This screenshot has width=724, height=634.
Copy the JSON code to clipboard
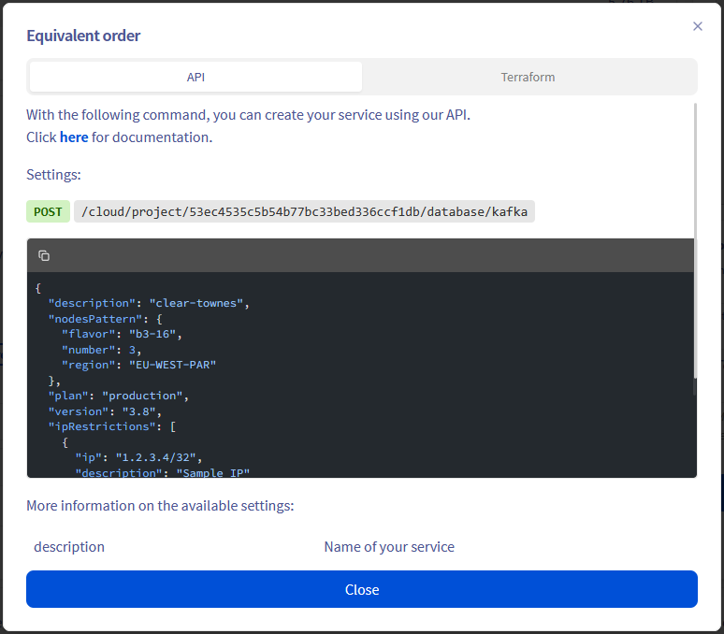pyautogui.click(x=44, y=255)
